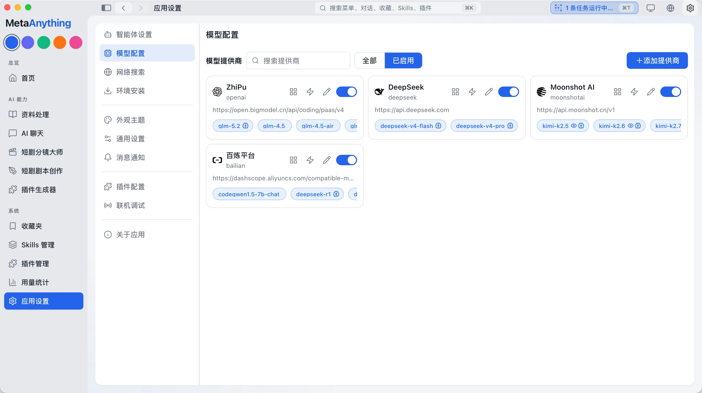The height and width of the screenshot is (393, 702).
Task: Click the DeepSeek whale logo
Action: (379, 92)
